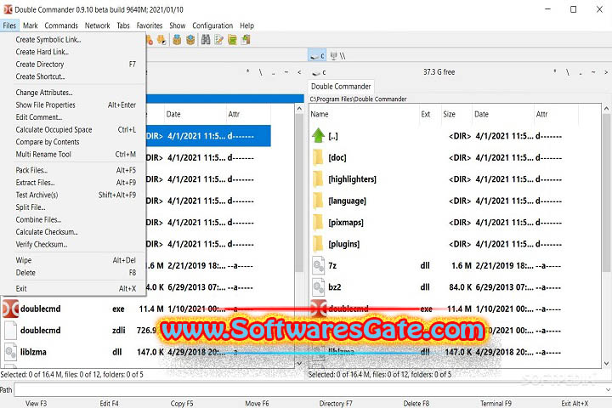The height and width of the screenshot is (408, 612).
Task: Choose Create Symbolic Link from Files menu
Action: coord(73,39)
